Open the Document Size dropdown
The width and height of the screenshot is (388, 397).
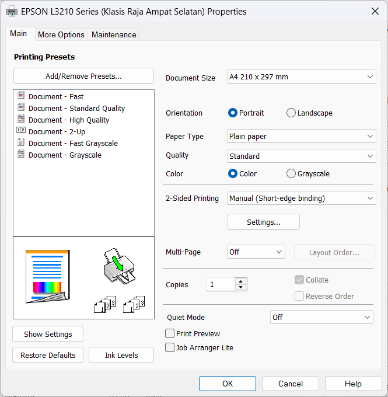click(x=301, y=77)
